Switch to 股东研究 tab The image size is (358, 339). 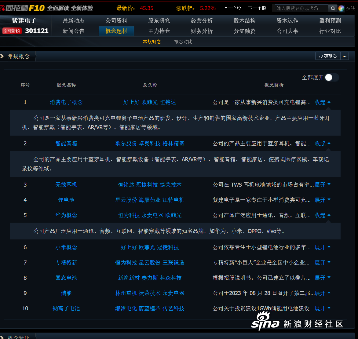tap(159, 21)
